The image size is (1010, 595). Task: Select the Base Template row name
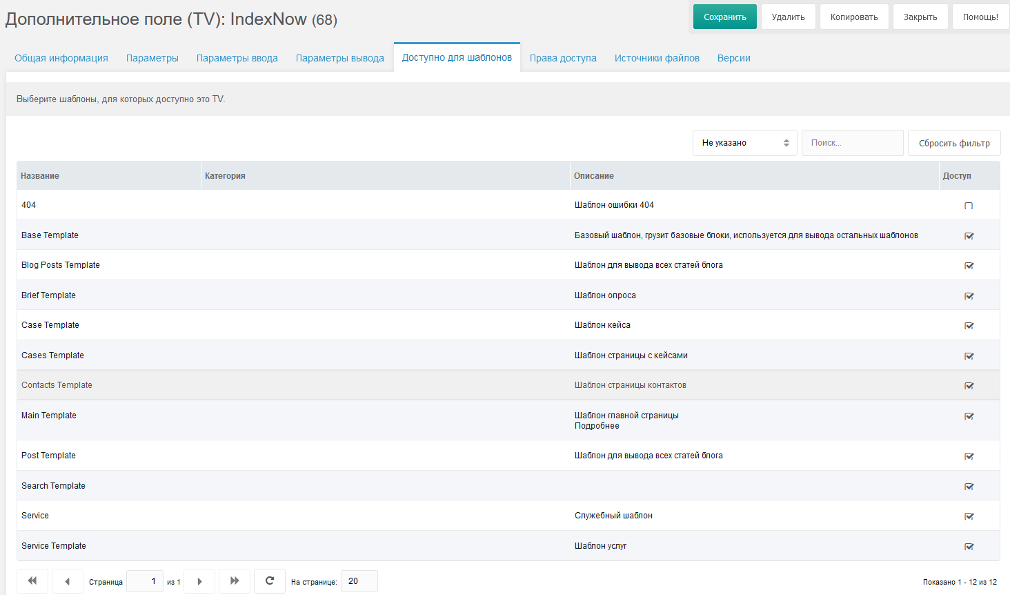point(50,235)
